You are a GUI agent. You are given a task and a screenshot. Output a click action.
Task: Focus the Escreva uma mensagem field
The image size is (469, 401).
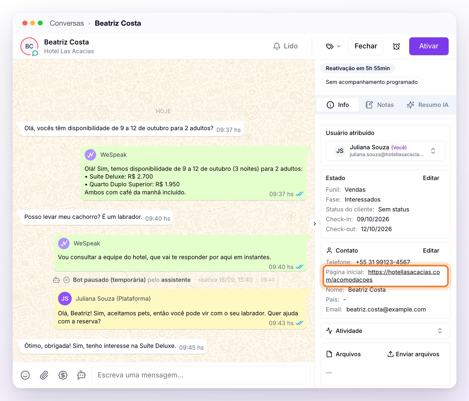[x=201, y=375]
